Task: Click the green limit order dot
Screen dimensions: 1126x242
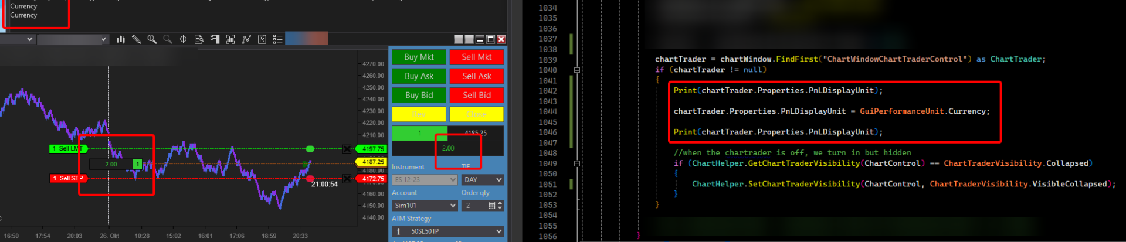Action: point(310,149)
